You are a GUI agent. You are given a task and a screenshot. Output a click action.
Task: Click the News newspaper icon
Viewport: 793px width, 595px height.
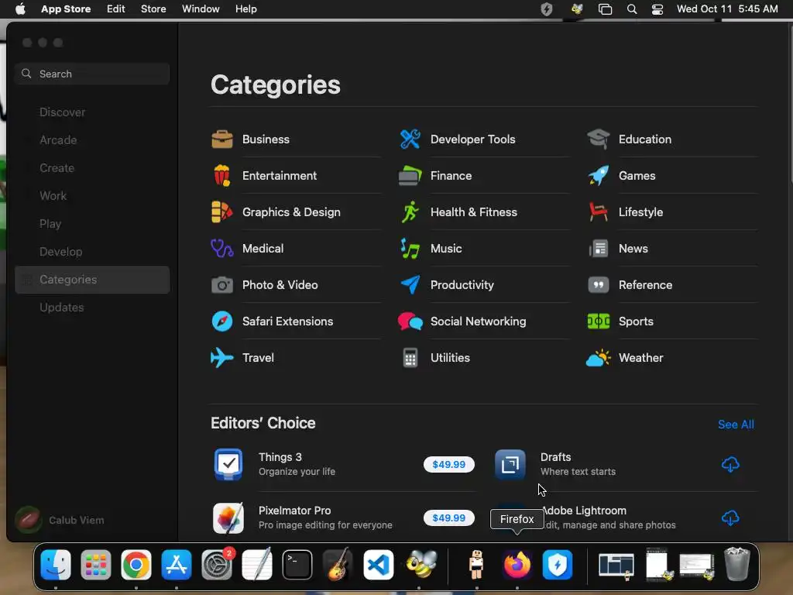point(599,249)
